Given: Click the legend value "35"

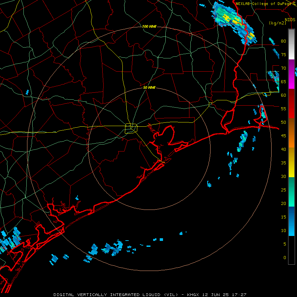Looking at the screenshot, I should point(283,163).
